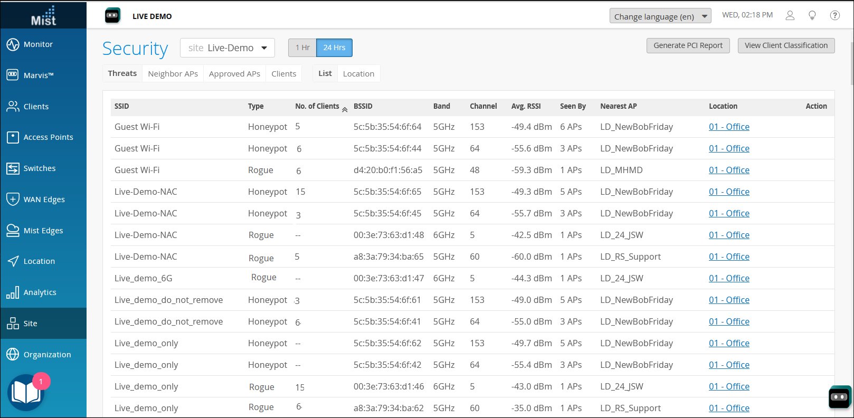The image size is (854, 418).
Task: Select the 24 Hrs time range
Action: [x=334, y=47]
